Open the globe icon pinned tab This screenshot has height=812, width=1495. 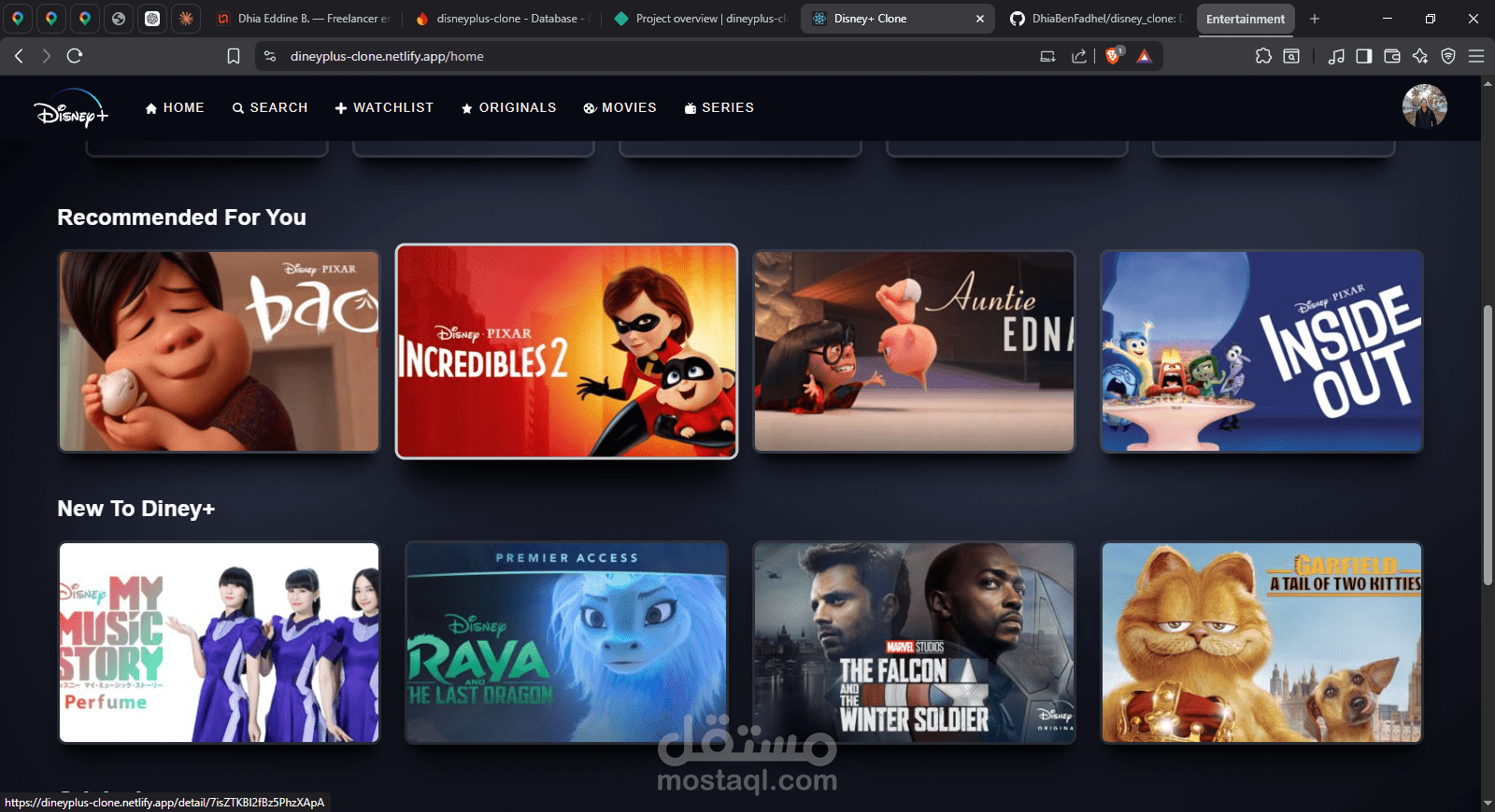coord(119,19)
